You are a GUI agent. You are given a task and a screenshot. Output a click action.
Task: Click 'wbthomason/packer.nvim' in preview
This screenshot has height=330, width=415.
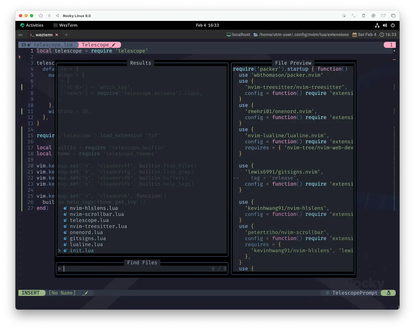click(287, 75)
